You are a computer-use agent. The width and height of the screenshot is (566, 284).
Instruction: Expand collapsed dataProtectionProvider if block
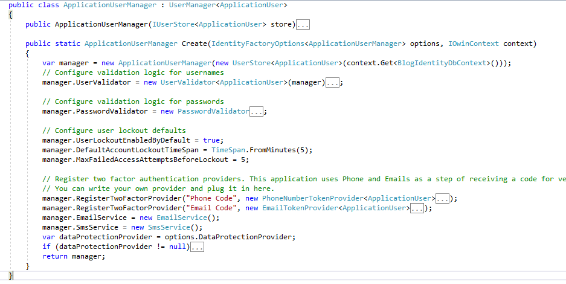click(197, 247)
